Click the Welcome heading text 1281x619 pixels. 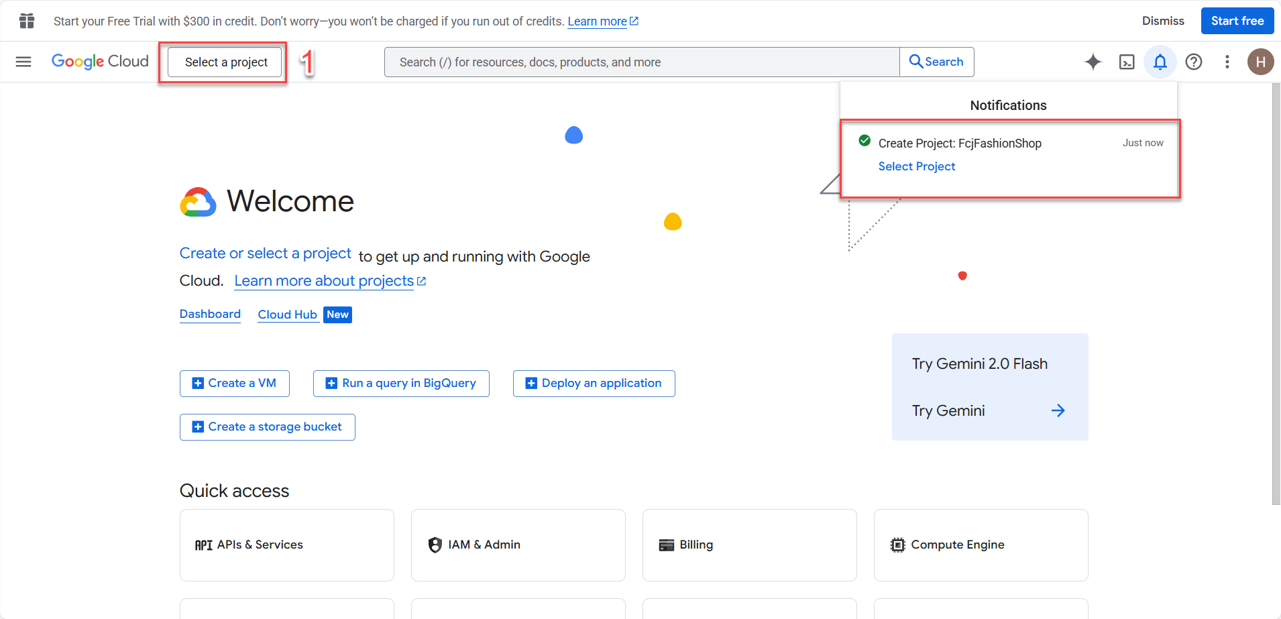point(290,201)
